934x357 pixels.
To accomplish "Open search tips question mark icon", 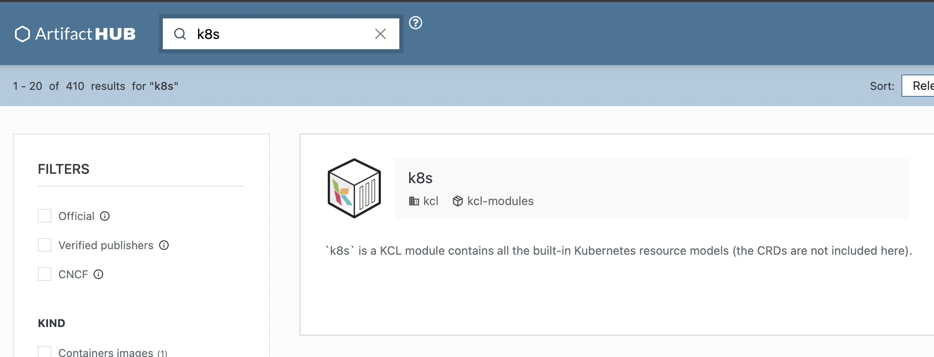I will tap(416, 23).
